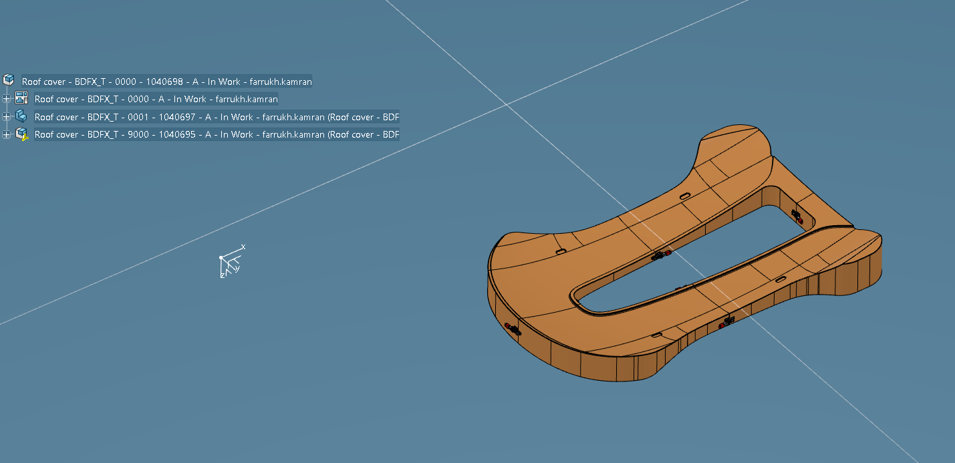
Task: Select the Roof cover 0000 - A - In Work child label
Action: click(x=156, y=99)
